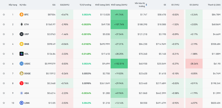Click the +152.51% volume cell for USDC

[x=119, y=64]
